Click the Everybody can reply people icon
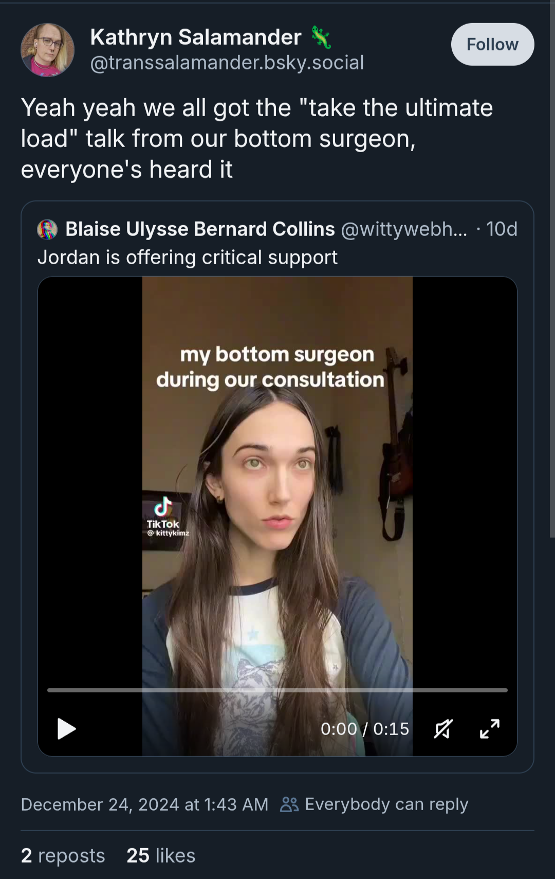Screen dimensions: 555x879 pyautogui.click(x=289, y=804)
